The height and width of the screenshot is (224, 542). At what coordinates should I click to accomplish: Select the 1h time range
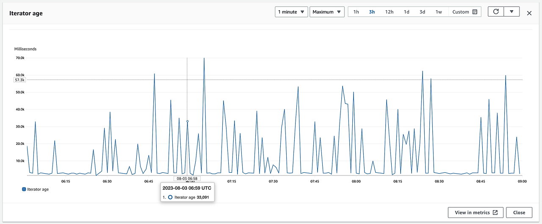click(x=356, y=12)
